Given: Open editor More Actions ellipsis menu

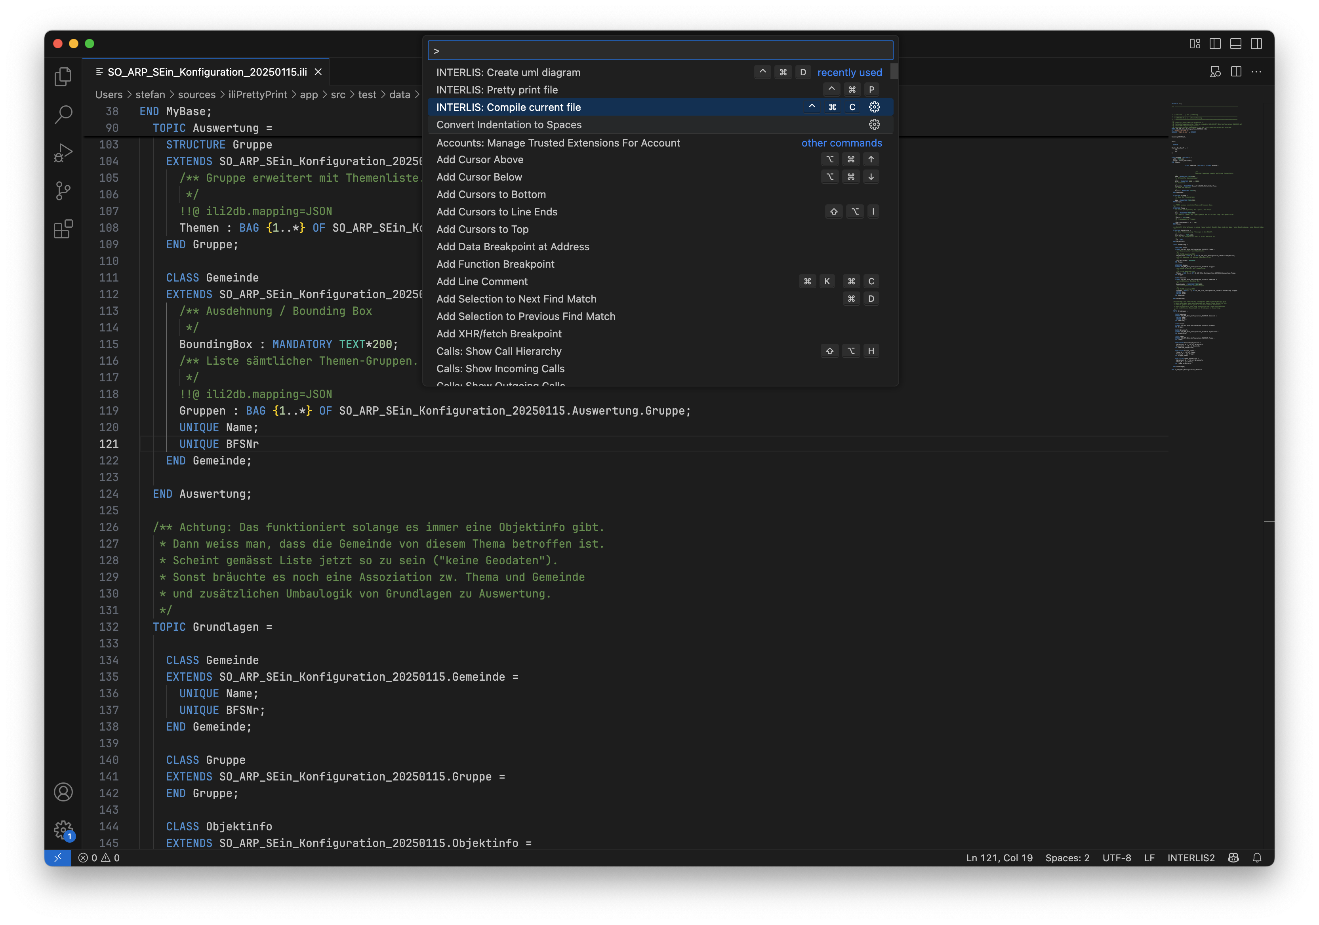Looking at the screenshot, I should [1256, 72].
